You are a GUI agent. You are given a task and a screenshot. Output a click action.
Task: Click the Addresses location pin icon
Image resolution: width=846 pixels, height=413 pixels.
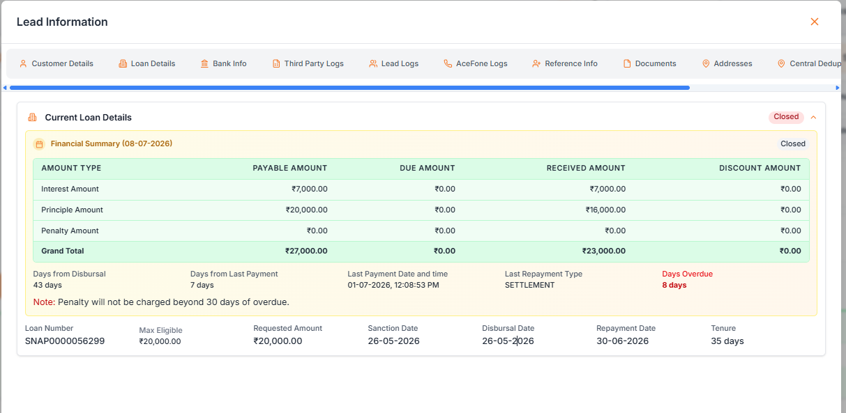706,63
